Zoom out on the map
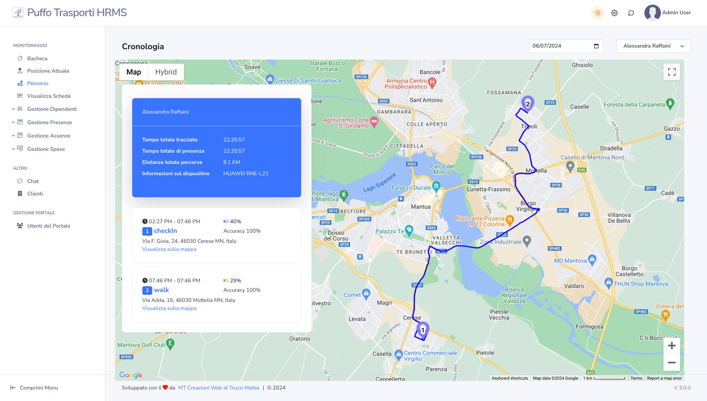Viewport: 707px width, 401px height. [671, 363]
